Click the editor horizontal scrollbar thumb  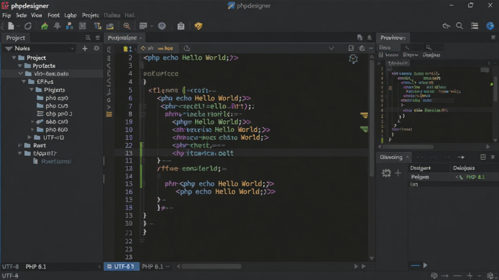211,266
